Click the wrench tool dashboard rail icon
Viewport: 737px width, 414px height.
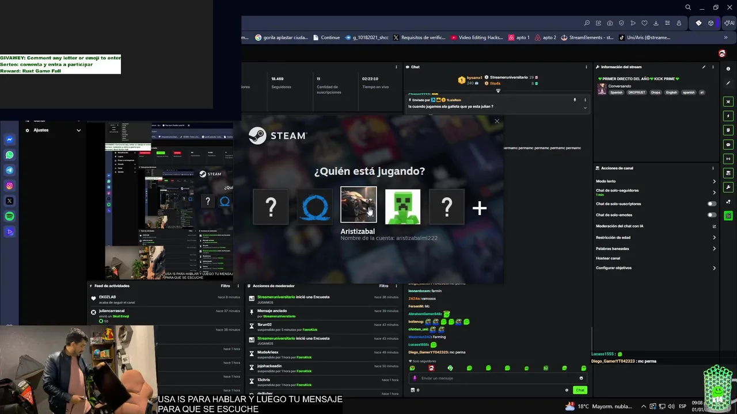tap(728, 187)
